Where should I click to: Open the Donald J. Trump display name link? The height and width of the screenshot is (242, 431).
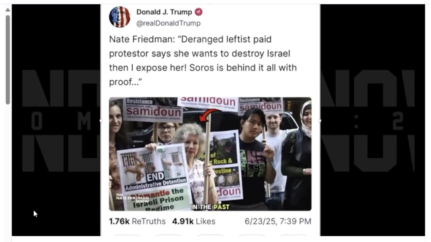click(x=164, y=12)
